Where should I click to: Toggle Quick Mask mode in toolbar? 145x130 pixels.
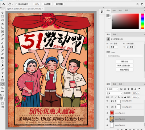[x=3, y=104]
